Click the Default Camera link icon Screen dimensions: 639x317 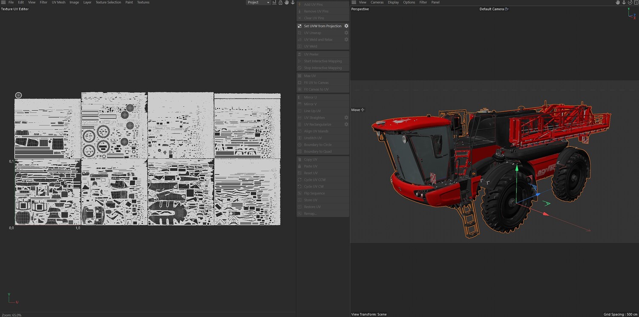[x=507, y=9]
